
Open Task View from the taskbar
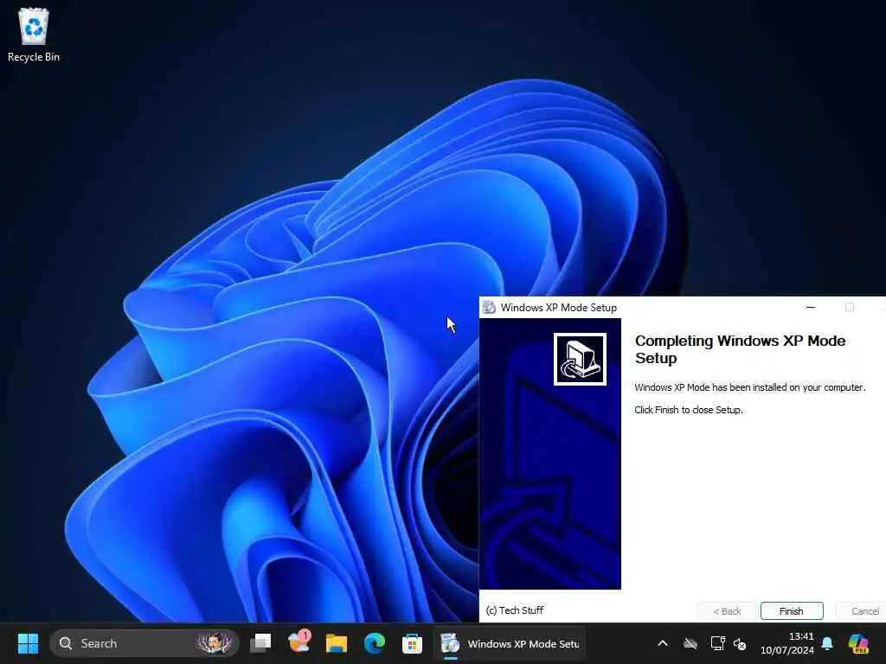click(261, 643)
